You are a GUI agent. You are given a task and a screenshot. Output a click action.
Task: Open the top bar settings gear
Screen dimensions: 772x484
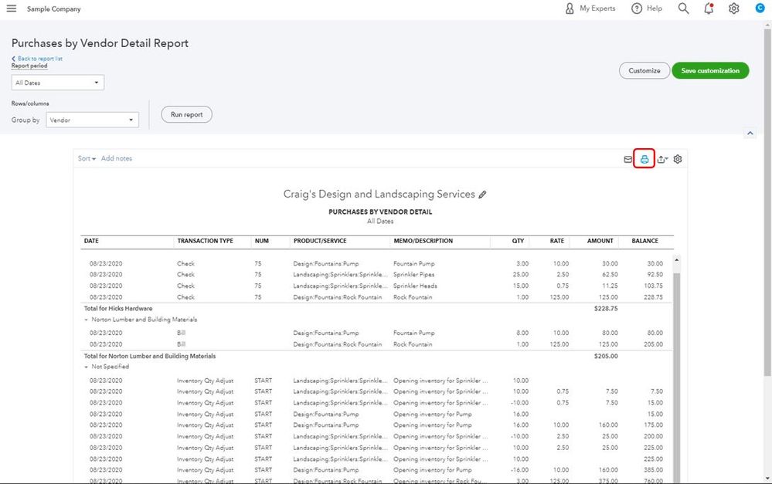[x=733, y=8]
